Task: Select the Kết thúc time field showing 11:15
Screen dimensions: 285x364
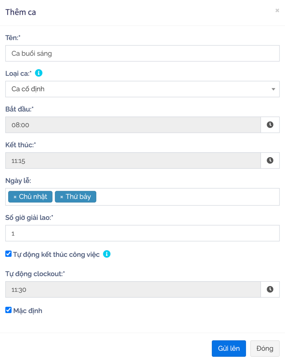Action: pos(133,160)
